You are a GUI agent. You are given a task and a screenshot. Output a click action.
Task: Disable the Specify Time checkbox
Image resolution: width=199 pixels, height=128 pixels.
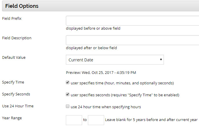pos(68,83)
